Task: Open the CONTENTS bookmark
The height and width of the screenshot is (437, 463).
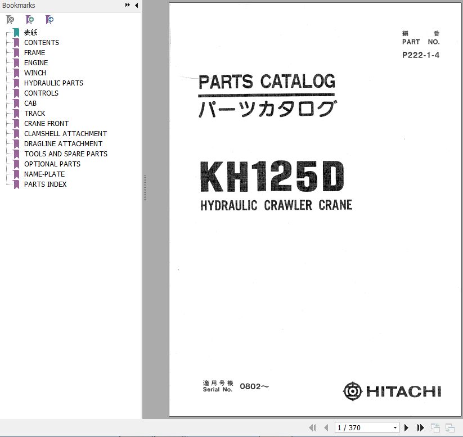Action: [42, 43]
